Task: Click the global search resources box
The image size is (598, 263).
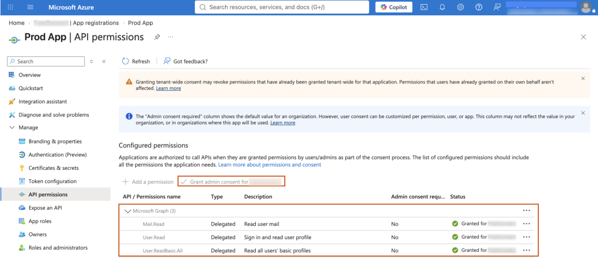Action: coord(282,7)
